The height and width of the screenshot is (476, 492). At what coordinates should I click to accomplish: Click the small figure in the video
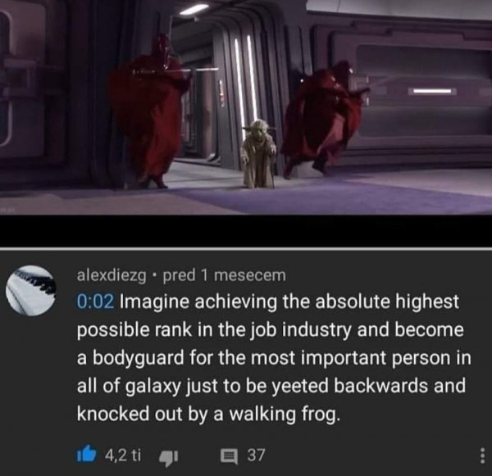coord(259,154)
